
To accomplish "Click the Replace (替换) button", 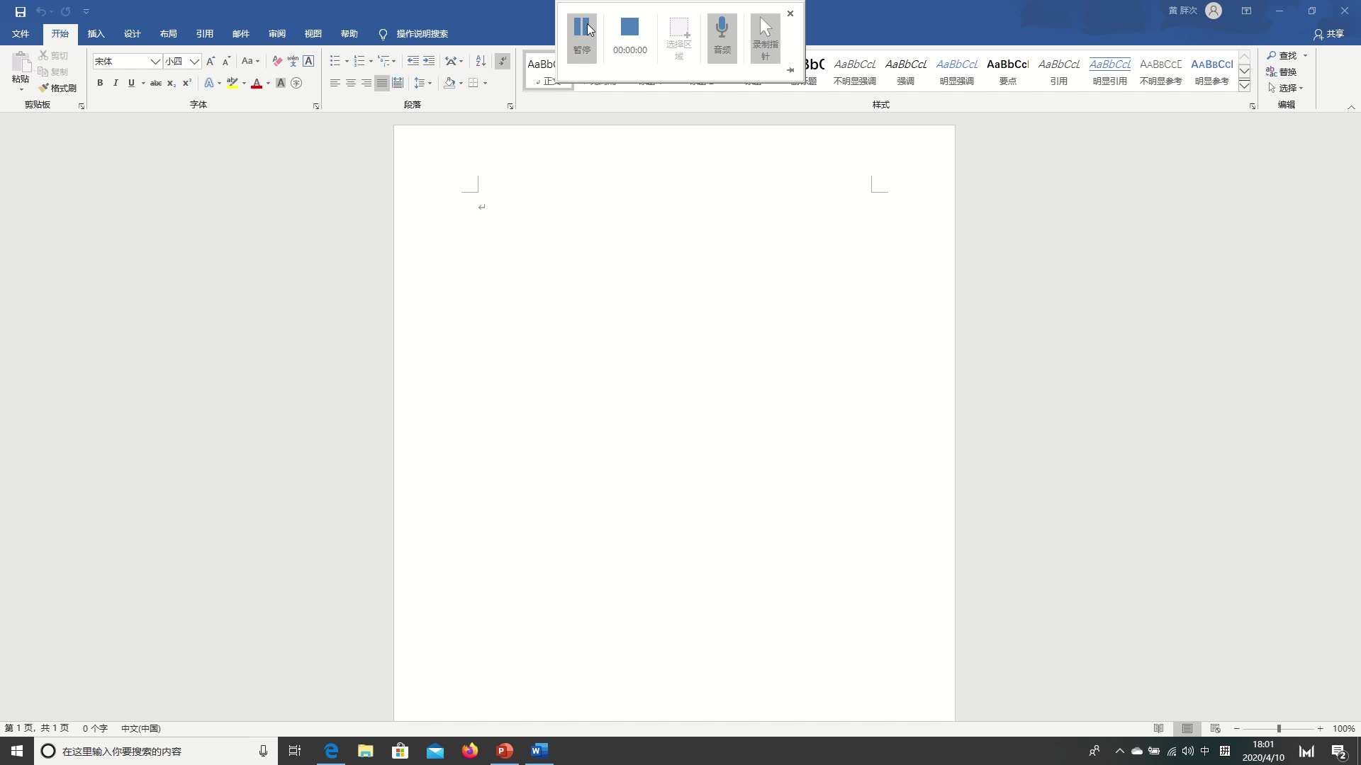I will (1282, 72).
